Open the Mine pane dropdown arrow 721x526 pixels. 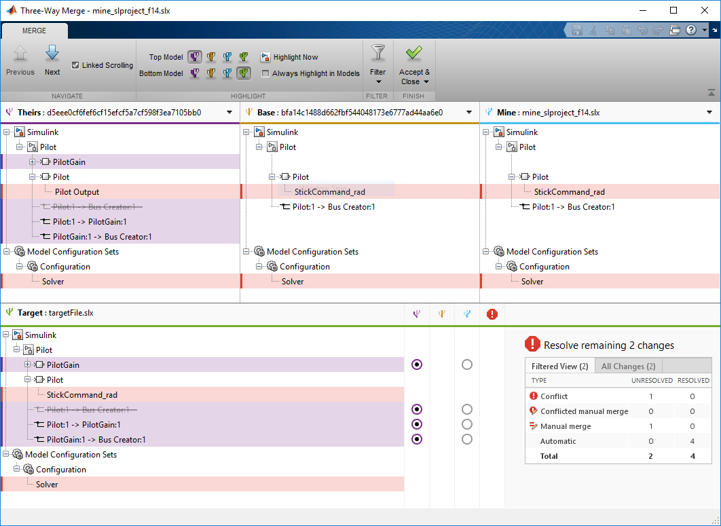709,113
